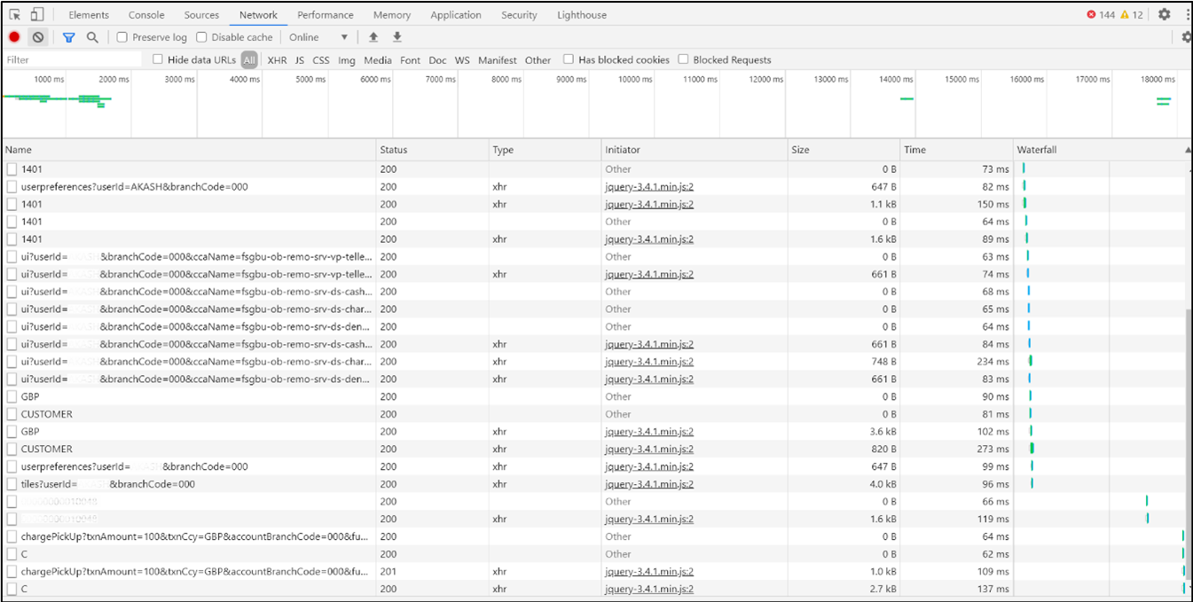The image size is (1193, 602).
Task: Sort by the Time column header
Action: (957, 150)
